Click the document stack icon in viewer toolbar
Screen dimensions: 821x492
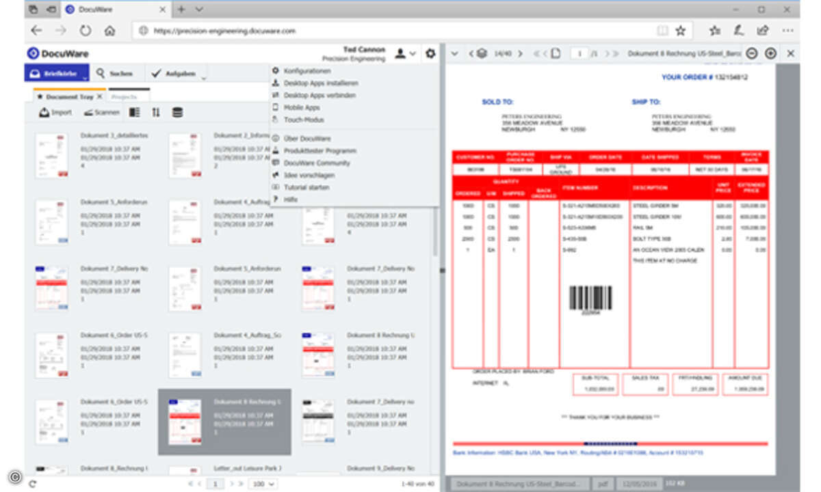[482, 53]
